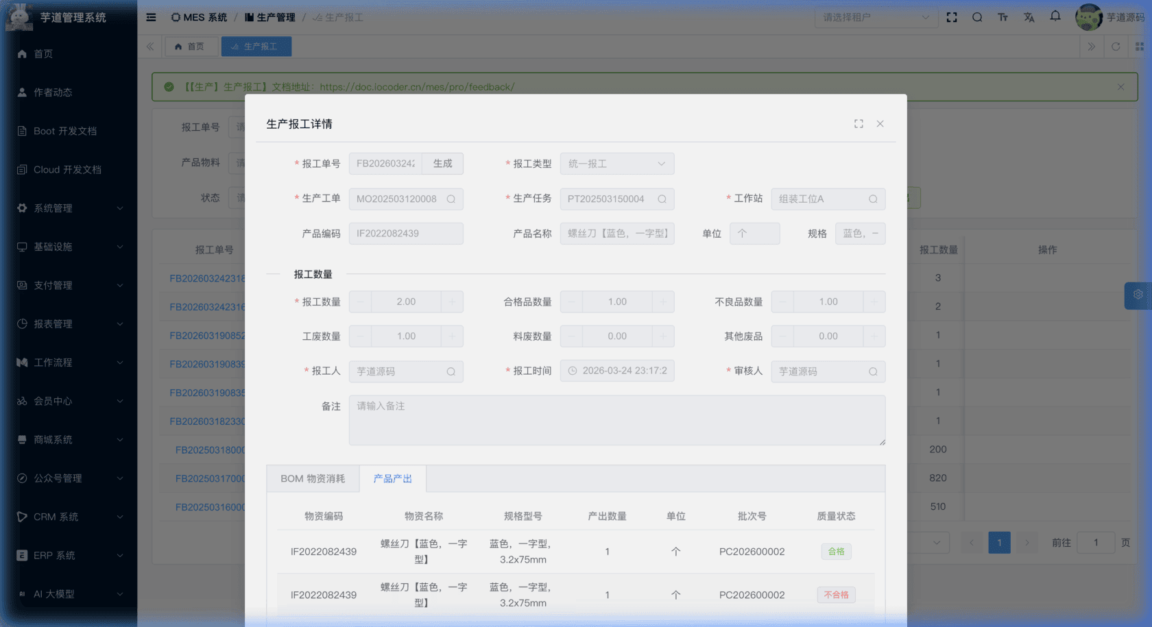Click the refresh icon in the tab bar
Image resolution: width=1152 pixels, height=627 pixels.
tap(1116, 47)
